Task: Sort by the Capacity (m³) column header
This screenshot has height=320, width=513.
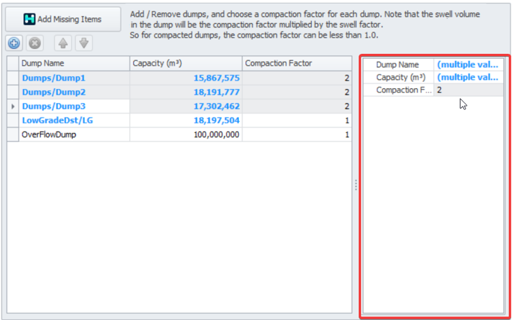Action: [186, 64]
